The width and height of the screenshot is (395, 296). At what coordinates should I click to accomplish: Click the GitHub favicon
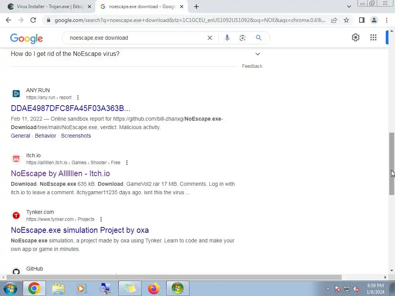(x=16, y=272)
